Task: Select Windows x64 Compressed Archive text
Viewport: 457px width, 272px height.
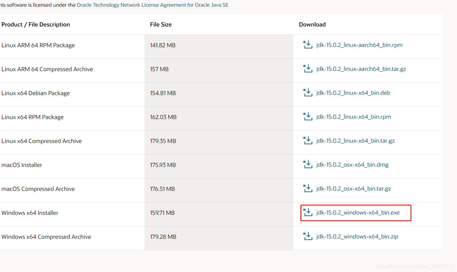Action: tap(46, 237)
